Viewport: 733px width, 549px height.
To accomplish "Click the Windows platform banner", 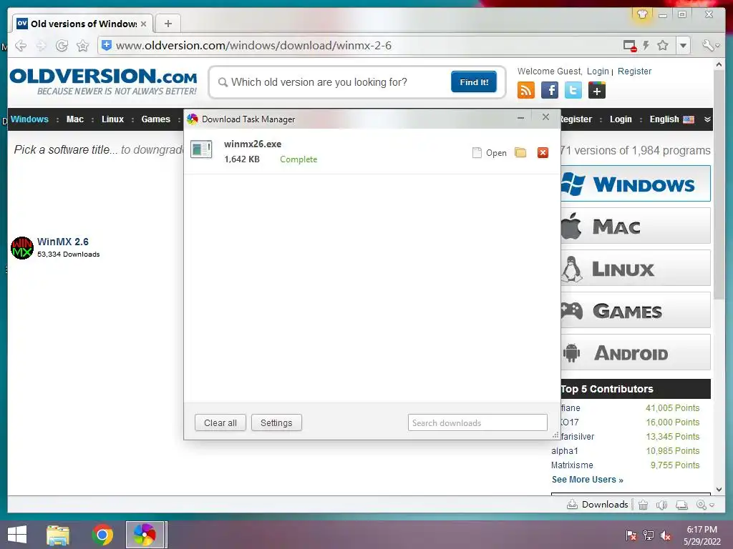I will (x=636, y=184).
